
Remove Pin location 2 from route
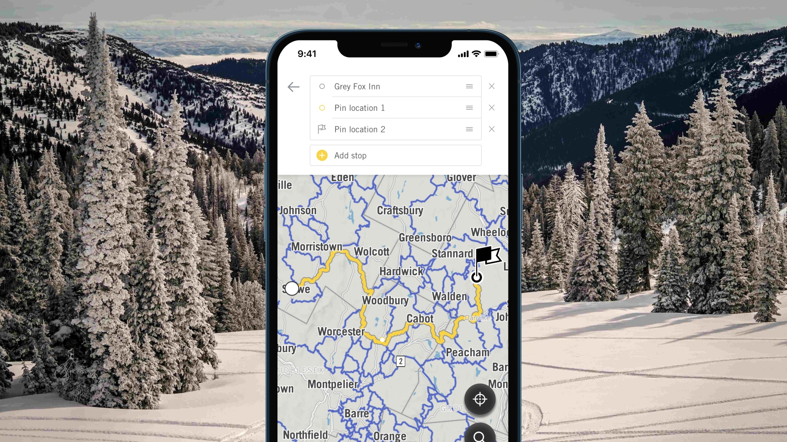point(491,129)
